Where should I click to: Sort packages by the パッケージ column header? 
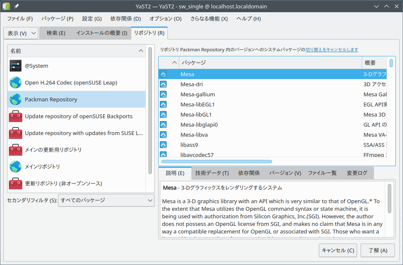pyautogui.click(x=270, y=62)
